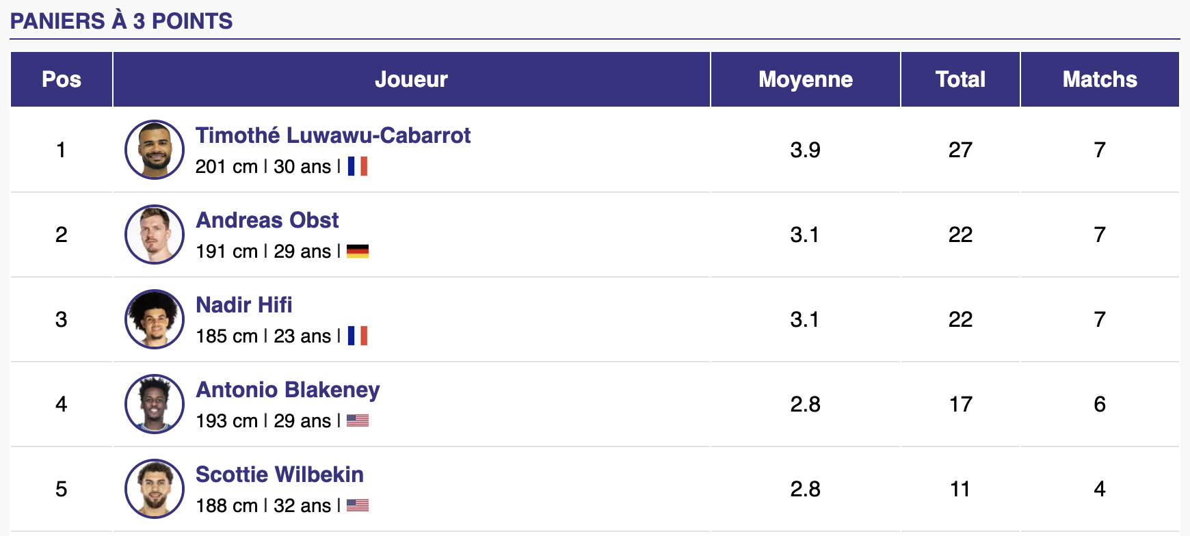
Task: Open Timothé Luwawu-Cabarrot's player page
Action: (x=333, y=135)
